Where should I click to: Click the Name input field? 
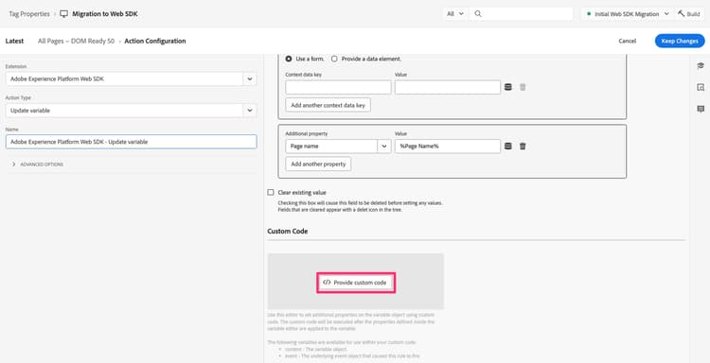(x=132, y=142)
